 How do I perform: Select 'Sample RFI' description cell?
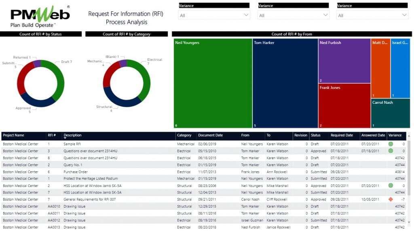click(x=72, y=144)
